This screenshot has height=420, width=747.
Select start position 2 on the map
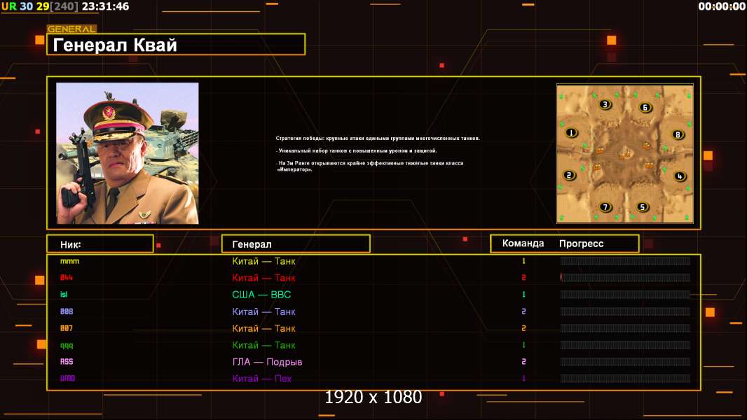click(568, 175)
